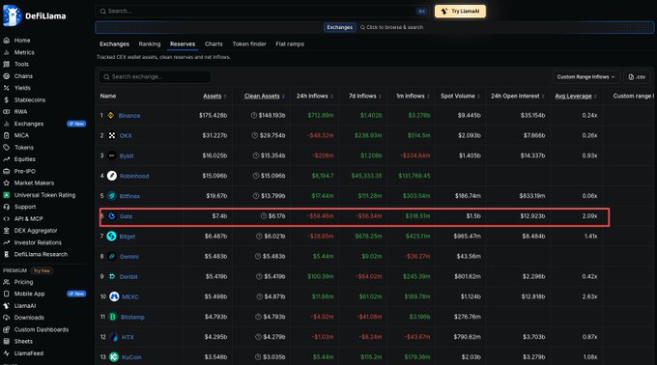Open Mobile App in the sidebar
This screenshot has height=365, width=657.
click(29, 294)
